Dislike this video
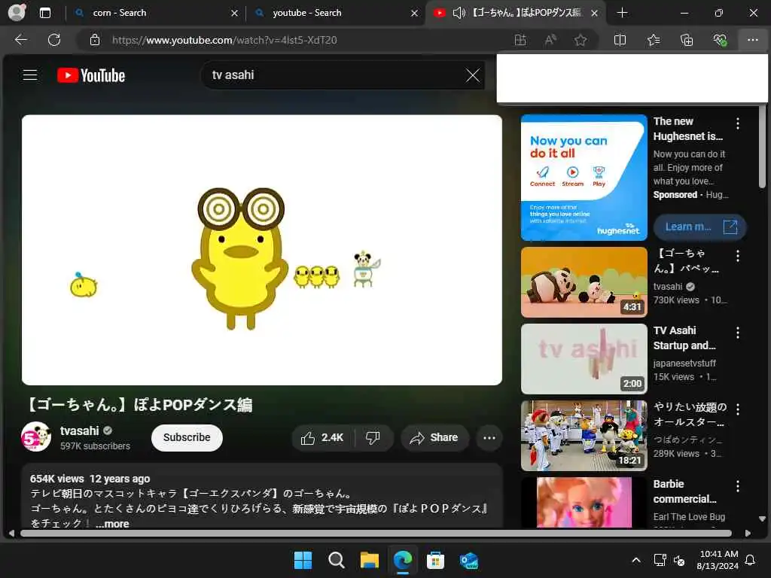This screenshot has width=771, height=578. 373,437
